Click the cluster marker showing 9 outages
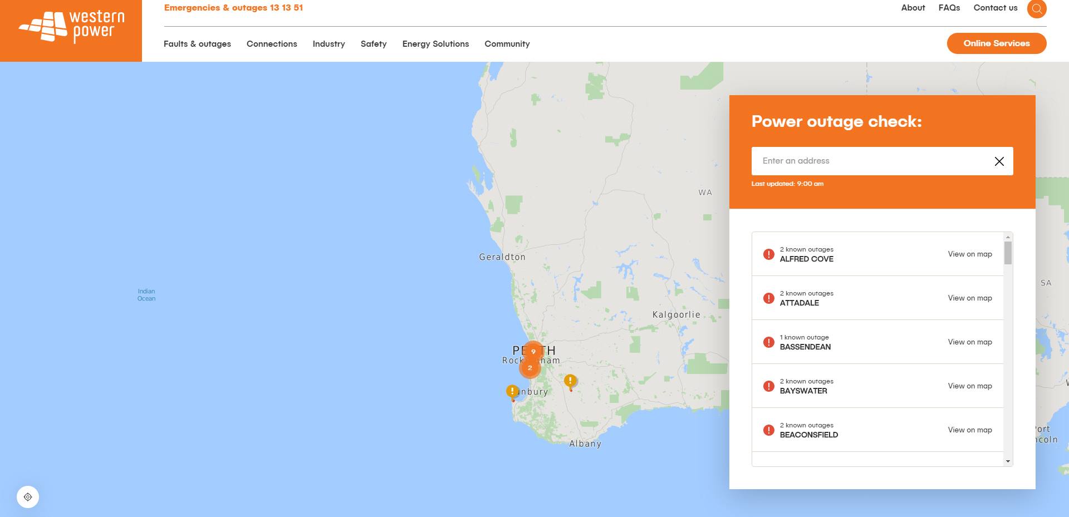Screen dimensions: 1069x517 (x=533, y=352)
